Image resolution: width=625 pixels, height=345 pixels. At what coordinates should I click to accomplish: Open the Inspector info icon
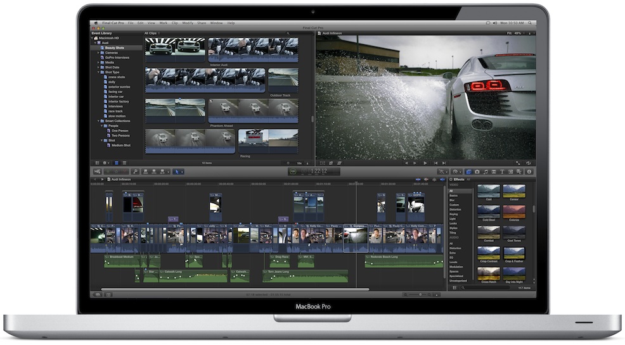coord(529,172)
